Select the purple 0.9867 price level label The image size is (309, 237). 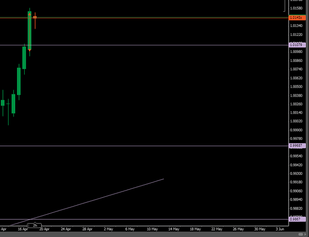pyautogui.click(x=297, y=219)
